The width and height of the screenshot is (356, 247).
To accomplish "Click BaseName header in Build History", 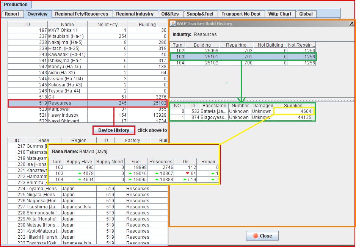I will pyautogui.click(x=214, y=105).
